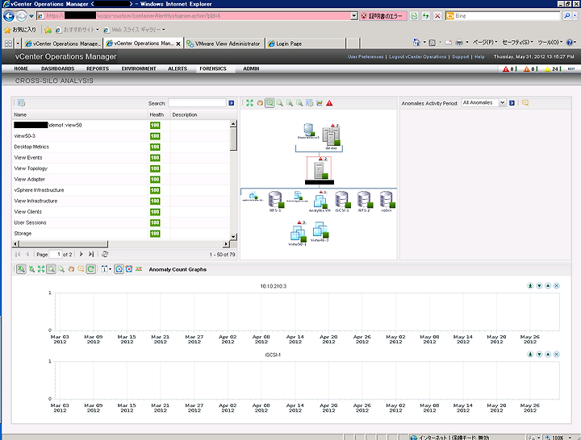
Task: Select the pan hand tool in topology toolbar
Action: (260, 103)
